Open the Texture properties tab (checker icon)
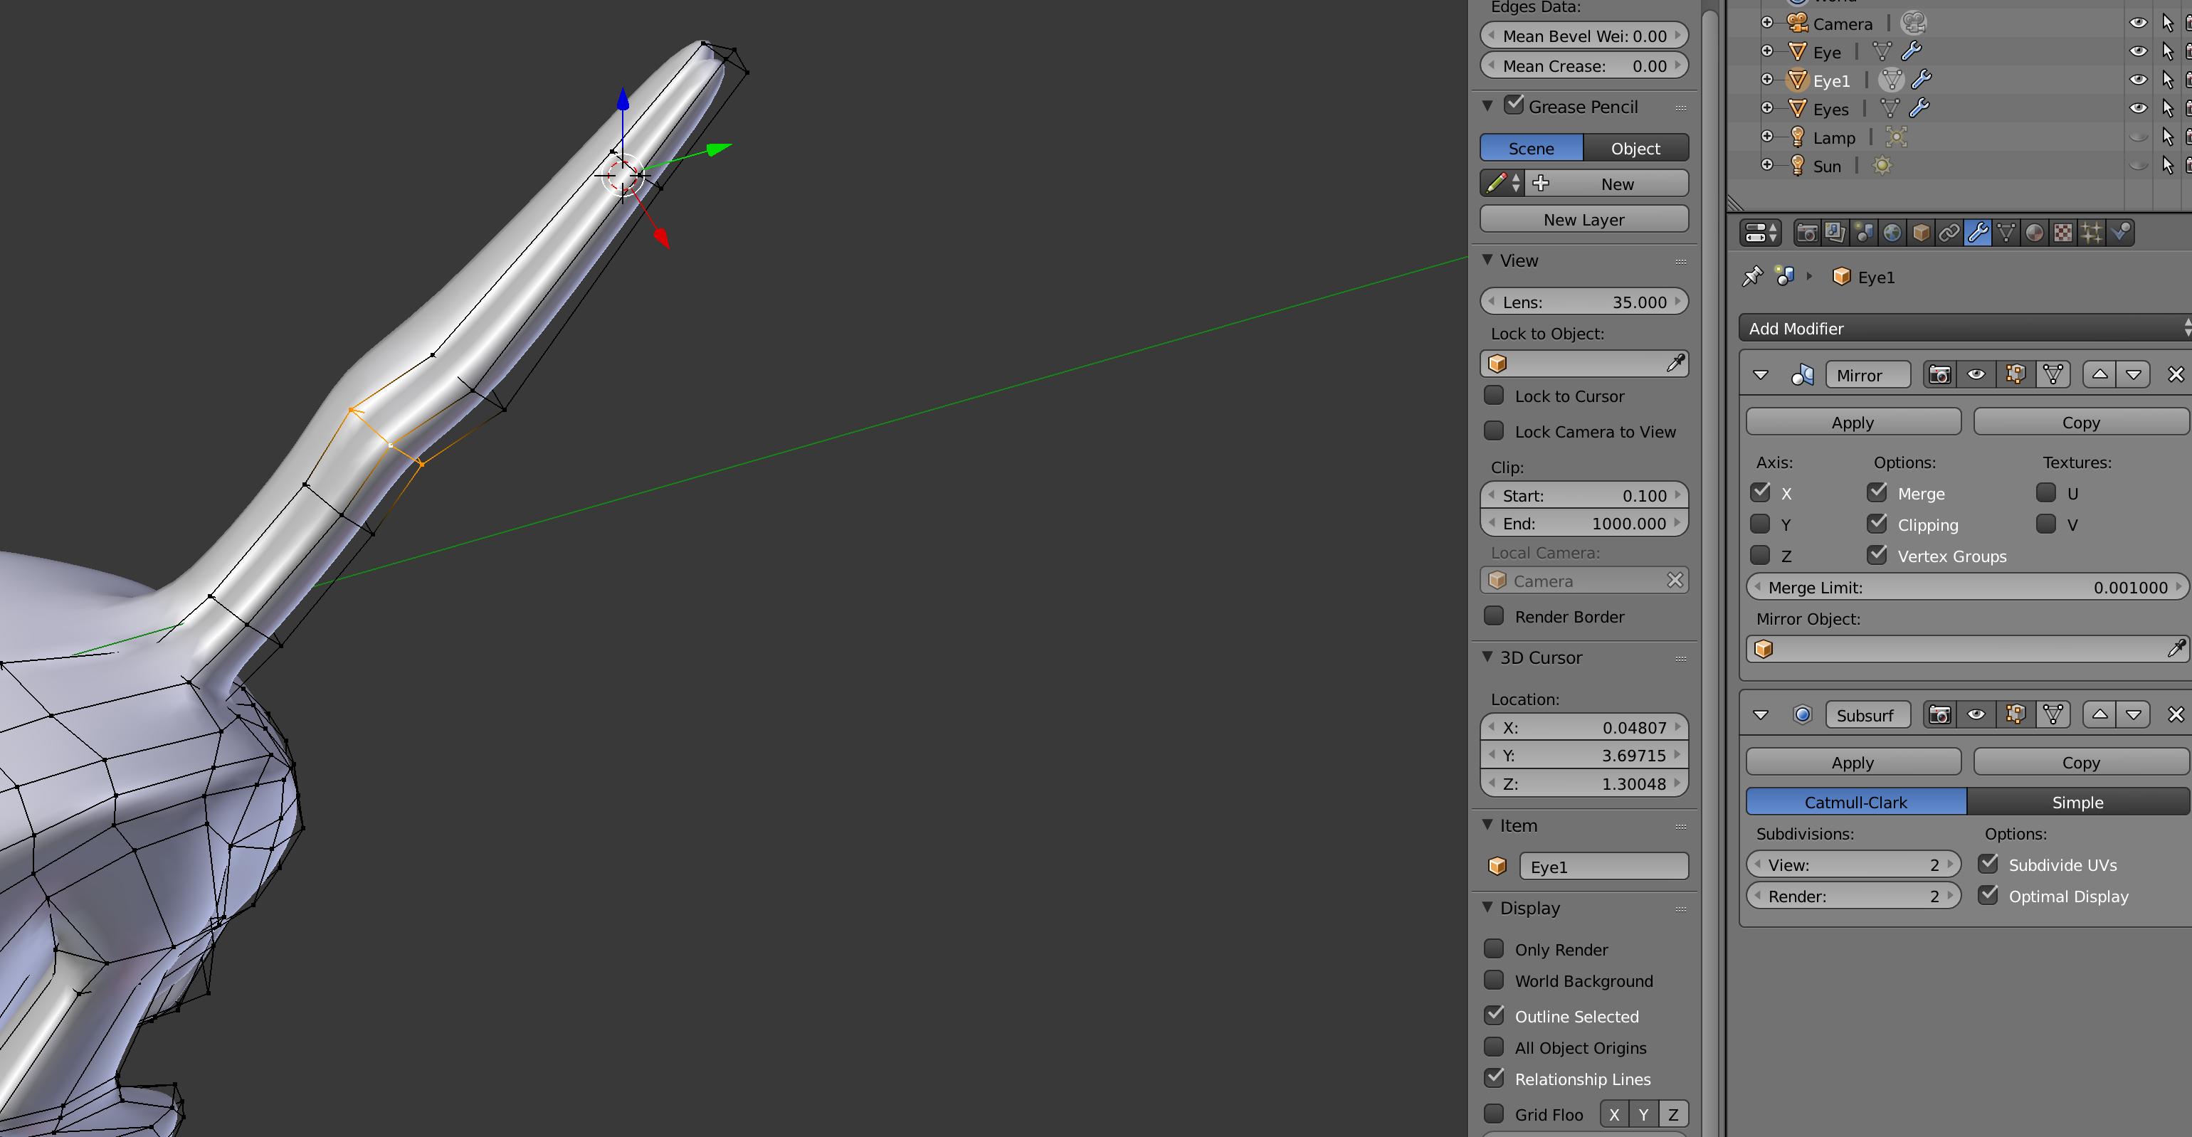Viewport: 2192px width, 1137px height. pyautogui.click(x=2062, y=232)
